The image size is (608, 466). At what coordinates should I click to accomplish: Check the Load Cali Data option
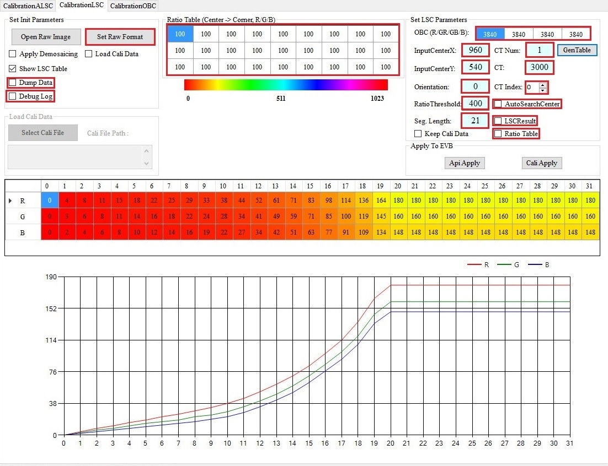[x=88, y=54]
